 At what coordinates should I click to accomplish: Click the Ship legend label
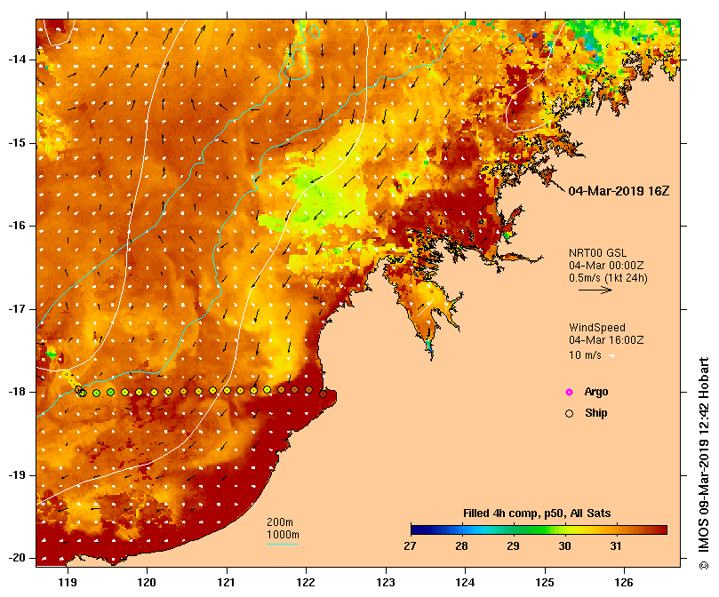pyautogui.click(x=596, y=413)
